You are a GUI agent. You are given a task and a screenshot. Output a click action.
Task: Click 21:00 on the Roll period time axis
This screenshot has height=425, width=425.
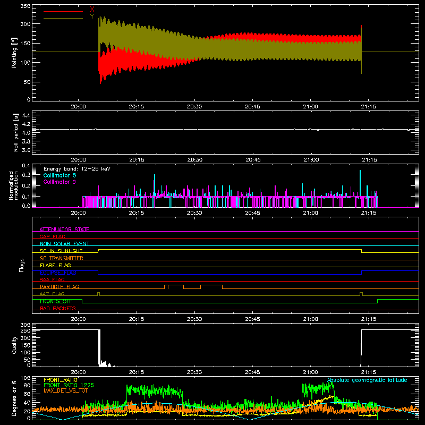click(311, 160)
